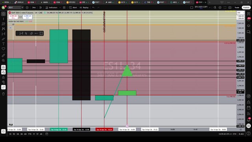252x142 pixels.
Task: Pick the Measure ruler tool
Action: [4, 55]
